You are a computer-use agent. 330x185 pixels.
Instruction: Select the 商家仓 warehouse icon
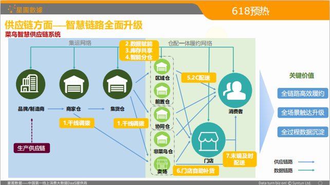click(x=74, y=84)
